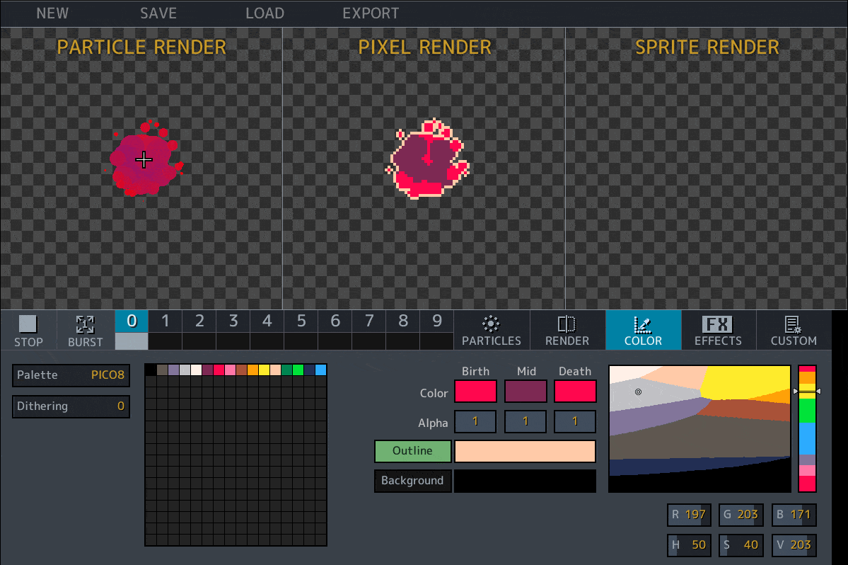
Task: Toggle the Outline option on or off
Action: tap(412, 451)
